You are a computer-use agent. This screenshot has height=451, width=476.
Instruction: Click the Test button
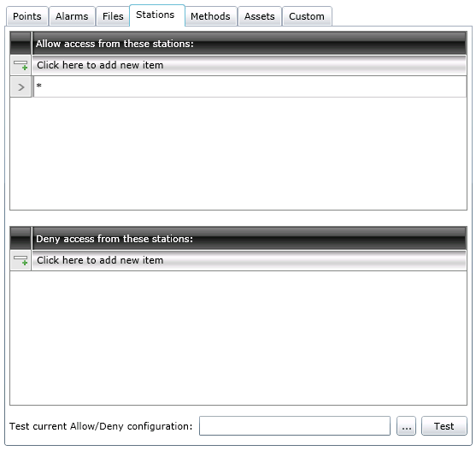(x=444, y=426)
